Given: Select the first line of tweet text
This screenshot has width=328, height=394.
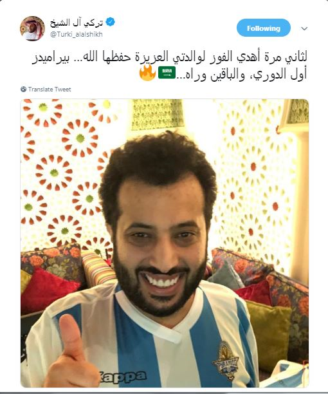Looking at the screenshot, I should (169, 57).
